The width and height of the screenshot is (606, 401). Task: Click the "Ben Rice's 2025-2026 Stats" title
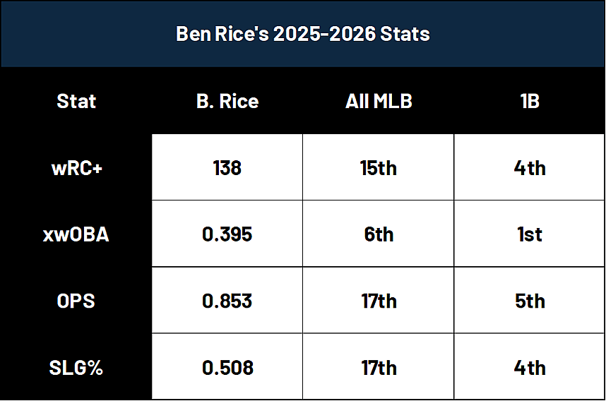point(302,34)
